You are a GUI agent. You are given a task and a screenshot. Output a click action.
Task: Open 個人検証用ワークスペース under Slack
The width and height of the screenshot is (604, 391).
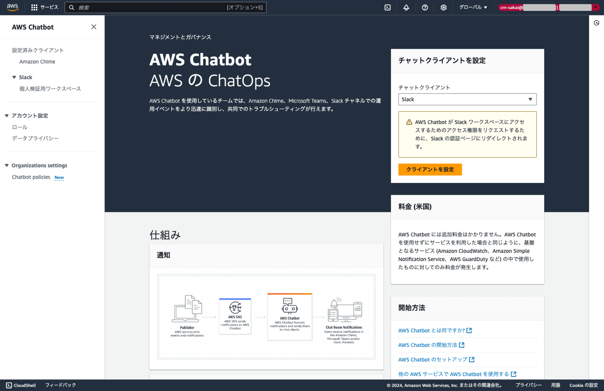pyautogui.click(x=50, y=89)
